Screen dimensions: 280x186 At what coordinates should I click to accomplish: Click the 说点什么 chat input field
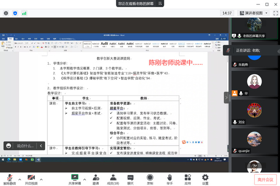pos(25,146)
